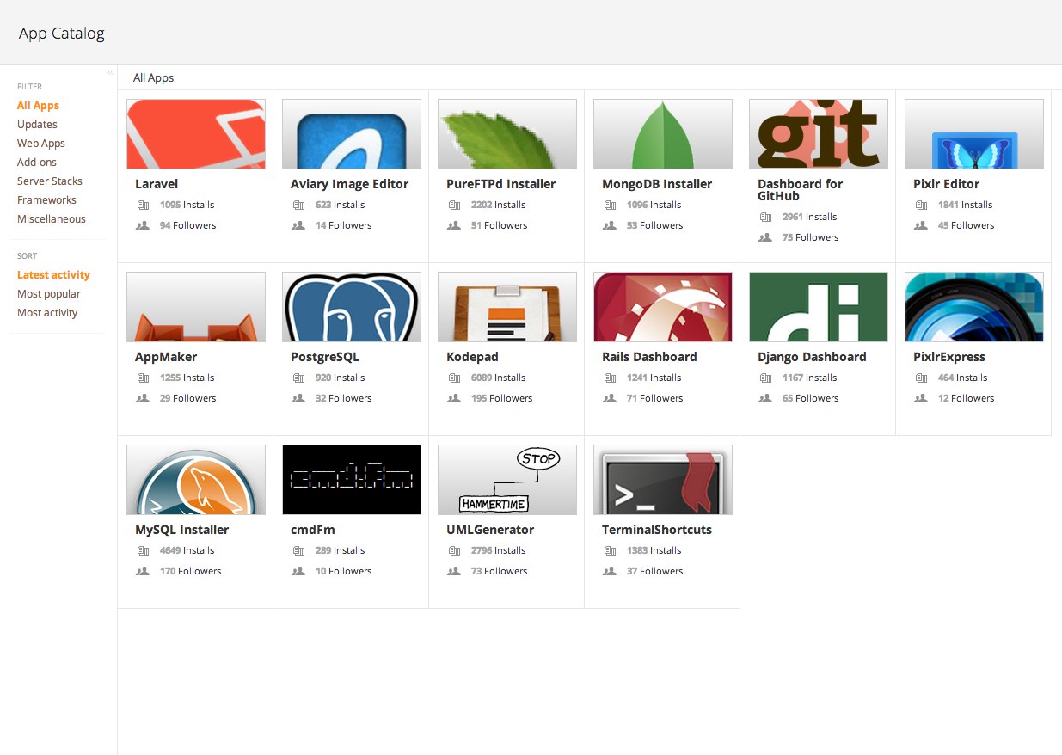Click the App Catalog page heading
1062x755 pixels.
point(62,34)
